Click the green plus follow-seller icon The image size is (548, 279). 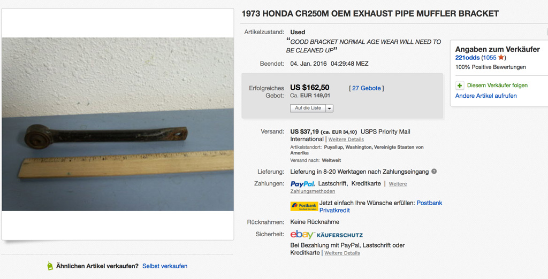click(x=460, y=86)
